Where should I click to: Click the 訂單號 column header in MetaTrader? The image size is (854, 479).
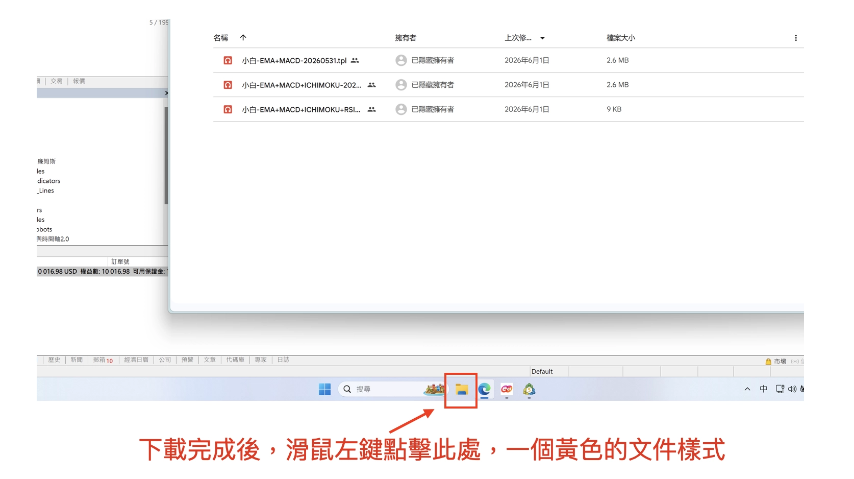(x=120, y=261)
